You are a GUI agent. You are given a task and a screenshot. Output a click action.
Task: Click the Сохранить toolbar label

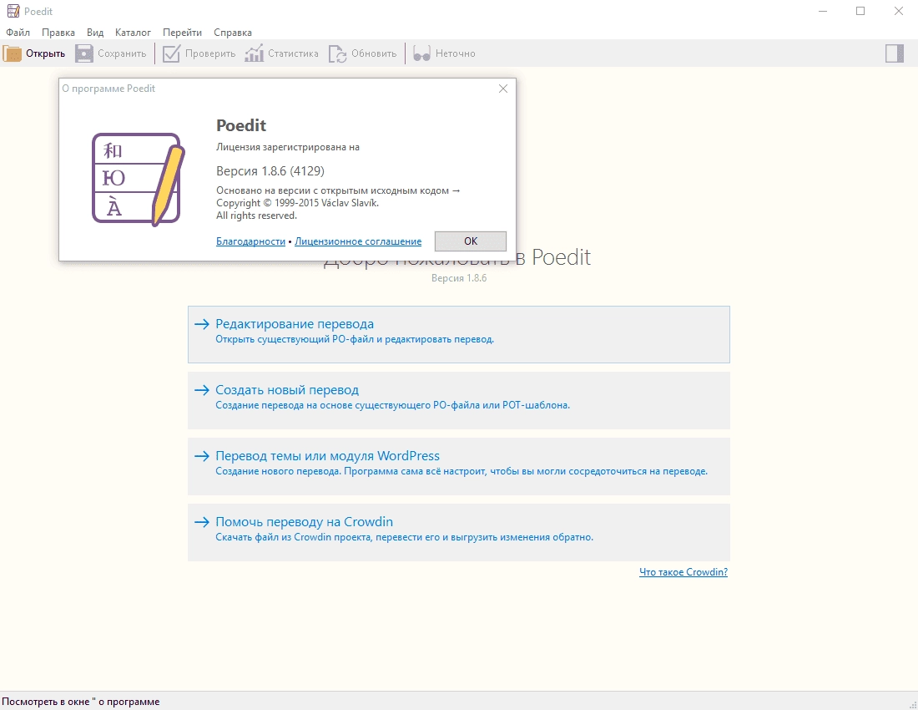point(122,53)
